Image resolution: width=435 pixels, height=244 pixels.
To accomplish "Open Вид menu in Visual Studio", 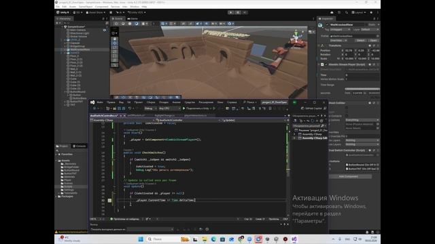I will 121,102.
